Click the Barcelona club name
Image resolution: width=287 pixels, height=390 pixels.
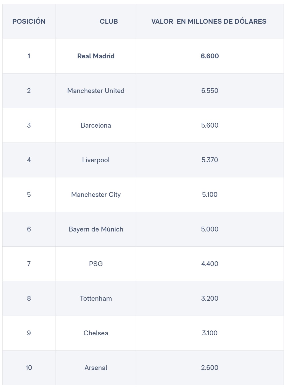coord(96,125)
